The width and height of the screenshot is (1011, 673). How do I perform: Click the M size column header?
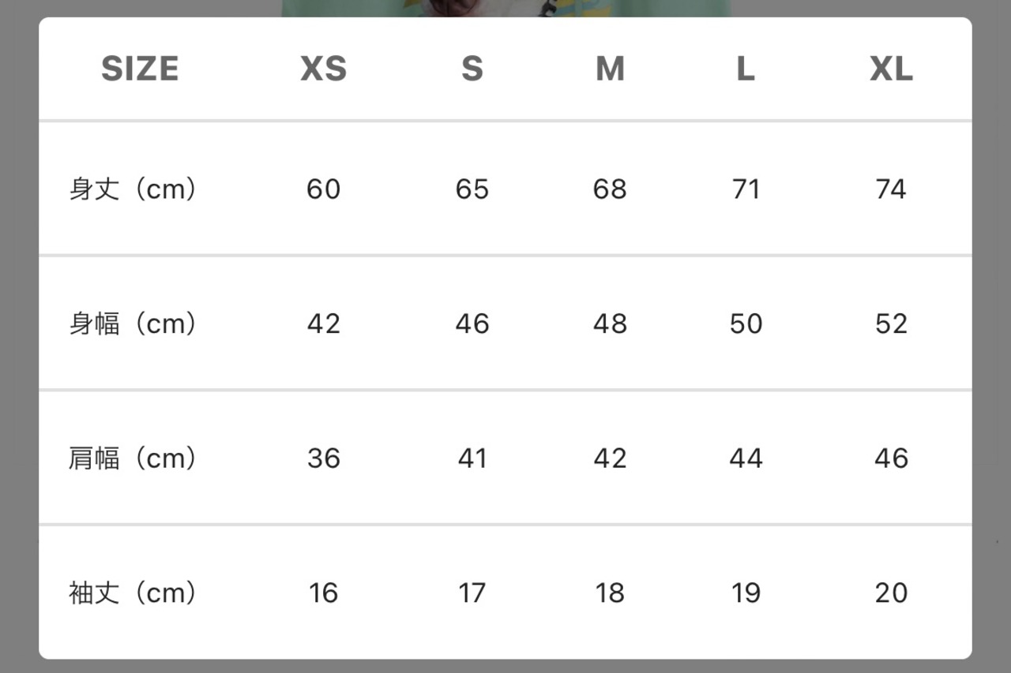click(x=610, y=69)
